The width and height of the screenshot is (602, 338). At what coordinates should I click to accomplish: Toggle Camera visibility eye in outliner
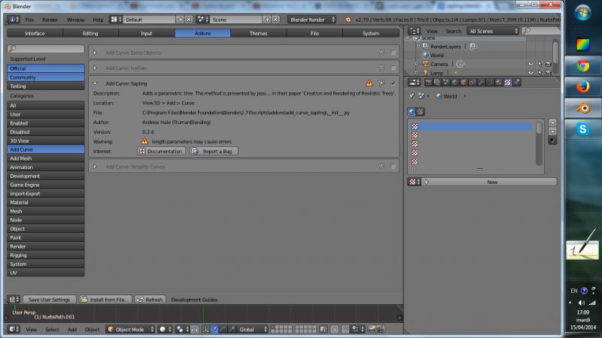tap(531, 64)
